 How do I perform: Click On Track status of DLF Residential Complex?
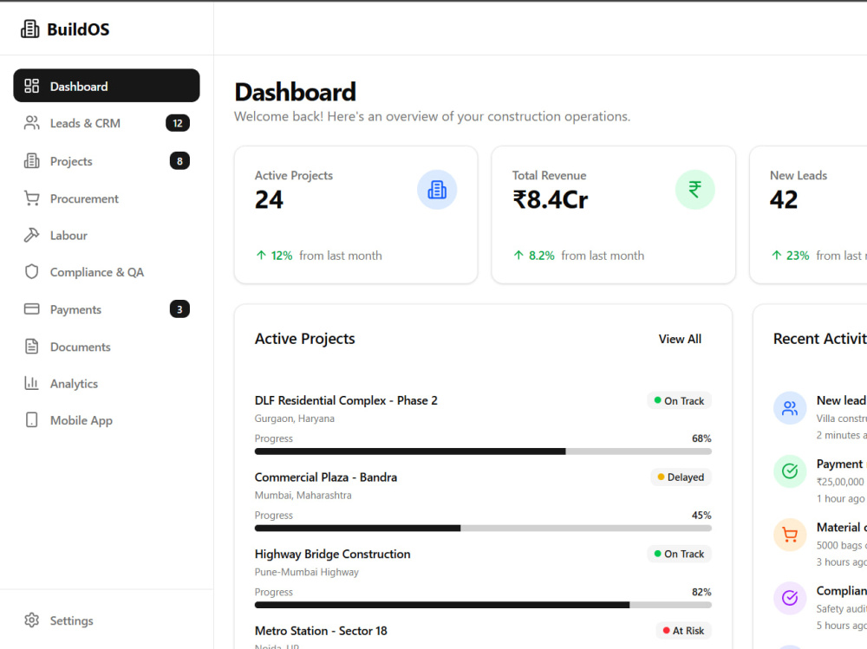[x=679, y=401]
